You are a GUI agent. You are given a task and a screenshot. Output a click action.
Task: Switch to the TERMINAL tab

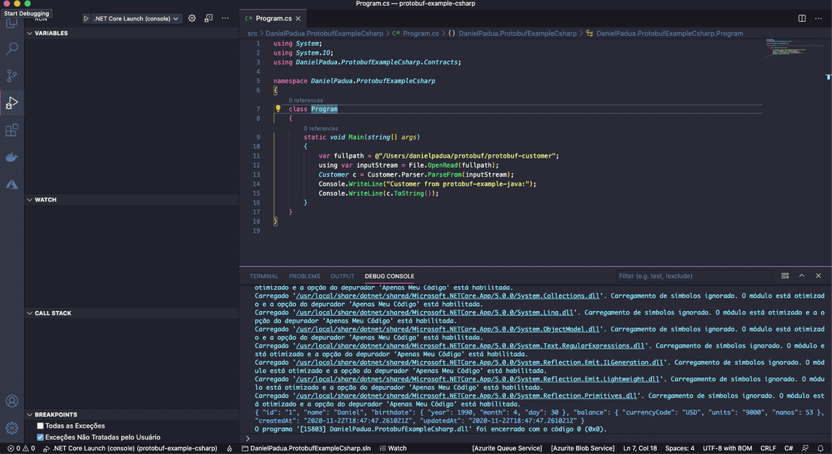(263, 276)
